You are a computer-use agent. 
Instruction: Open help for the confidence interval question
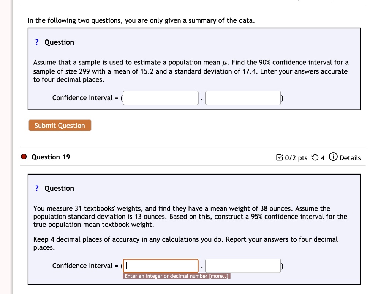(37, 42)
